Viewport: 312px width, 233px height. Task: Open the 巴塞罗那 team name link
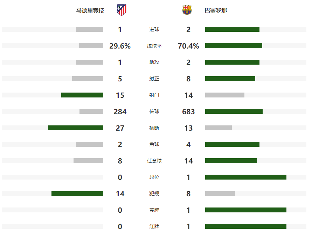[216, 10]
